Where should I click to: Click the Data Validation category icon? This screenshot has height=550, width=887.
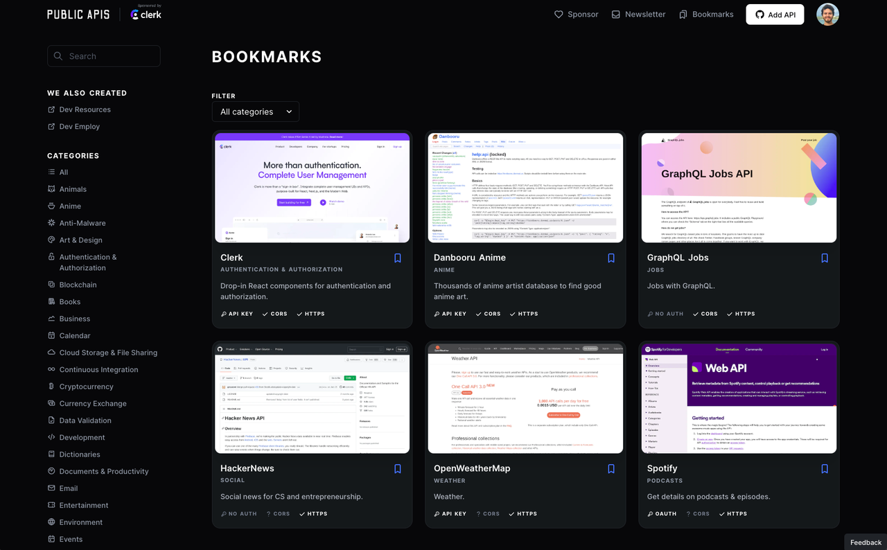tap(51, 420)
